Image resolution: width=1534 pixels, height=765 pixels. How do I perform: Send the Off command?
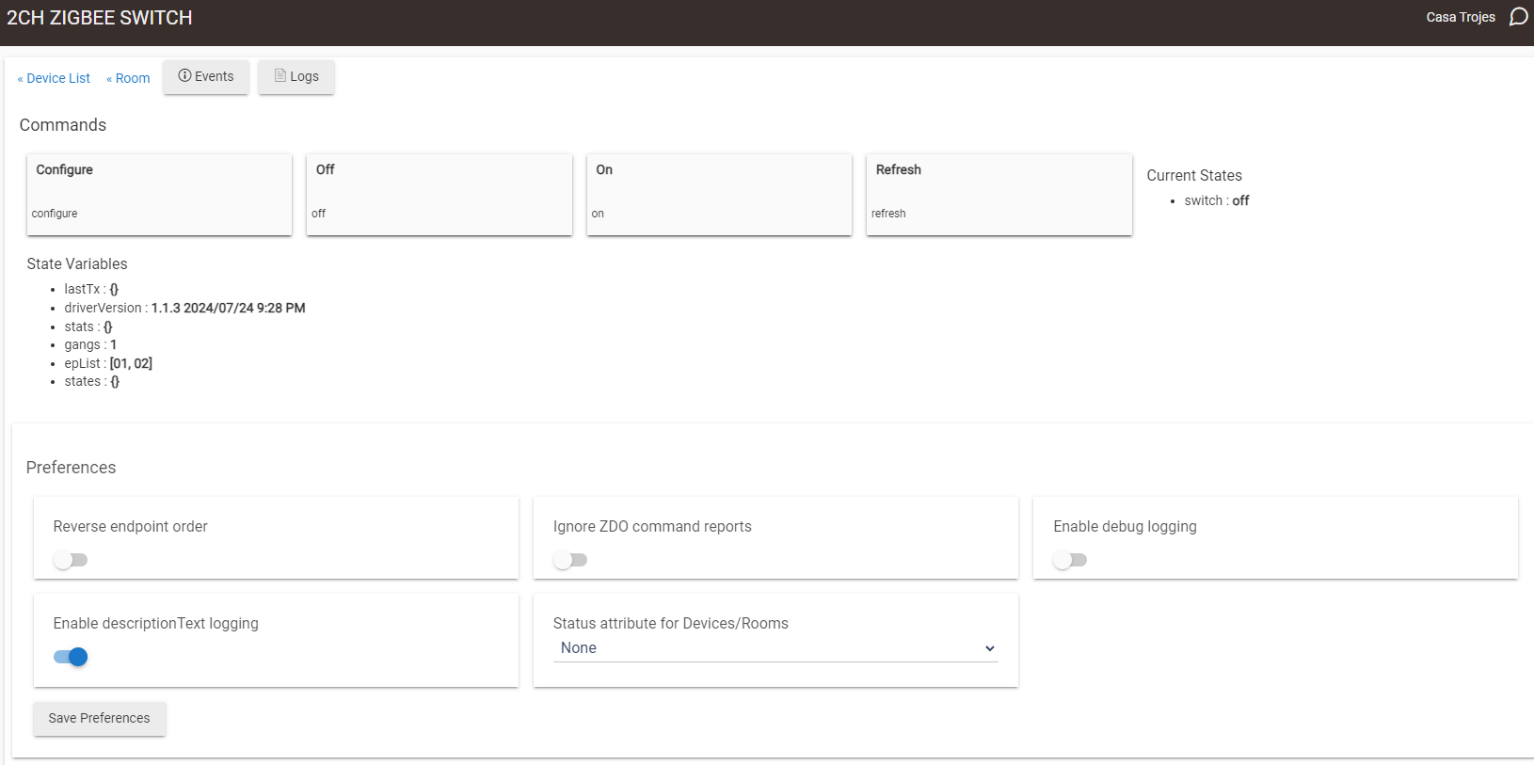439,194
